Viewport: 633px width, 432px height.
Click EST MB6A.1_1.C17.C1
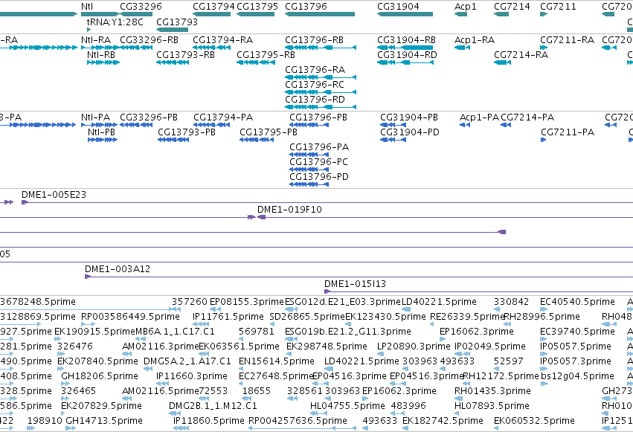click(175, 332)
